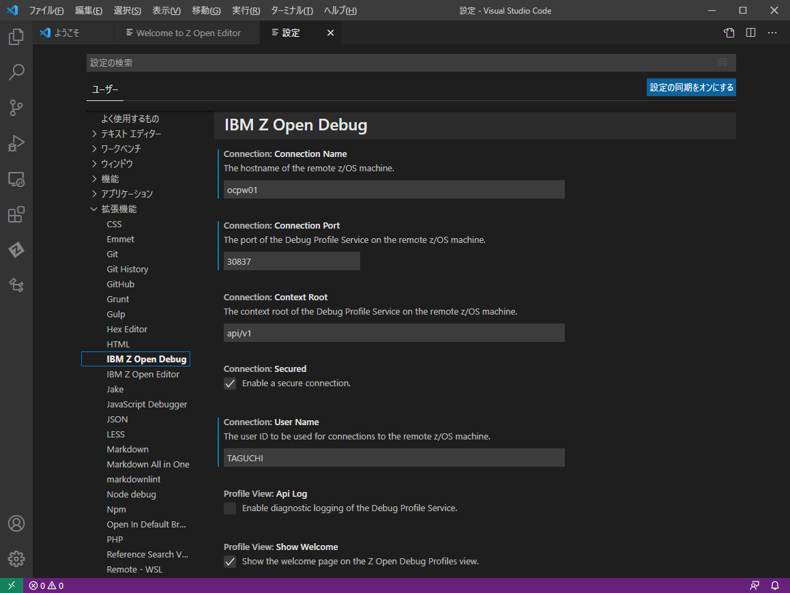The height and width of the screenshot is (593, 790).
Task: Open the 選択(S) menu
Action: tap(128, 11)
